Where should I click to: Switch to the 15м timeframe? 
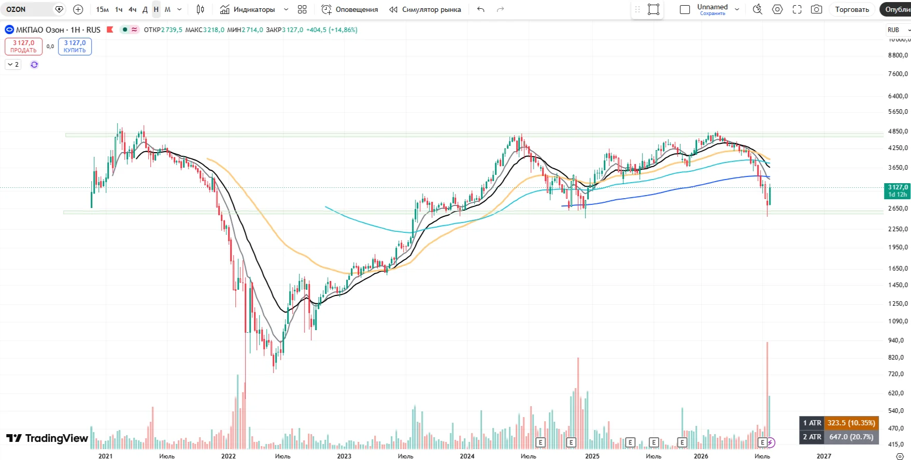click(x=103, y=9)
